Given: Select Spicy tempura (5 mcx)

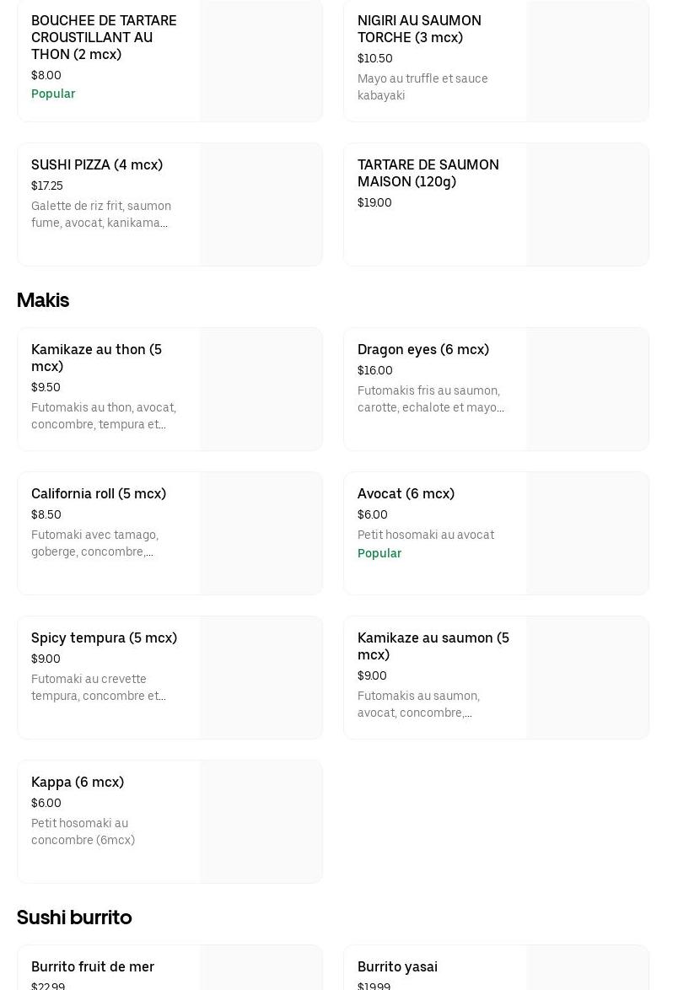Looking at the screenshot, I should click(x=104, y=638).
